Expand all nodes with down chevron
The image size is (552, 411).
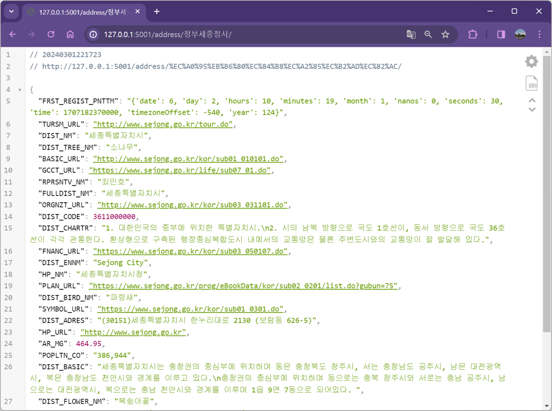pos(532,110)
